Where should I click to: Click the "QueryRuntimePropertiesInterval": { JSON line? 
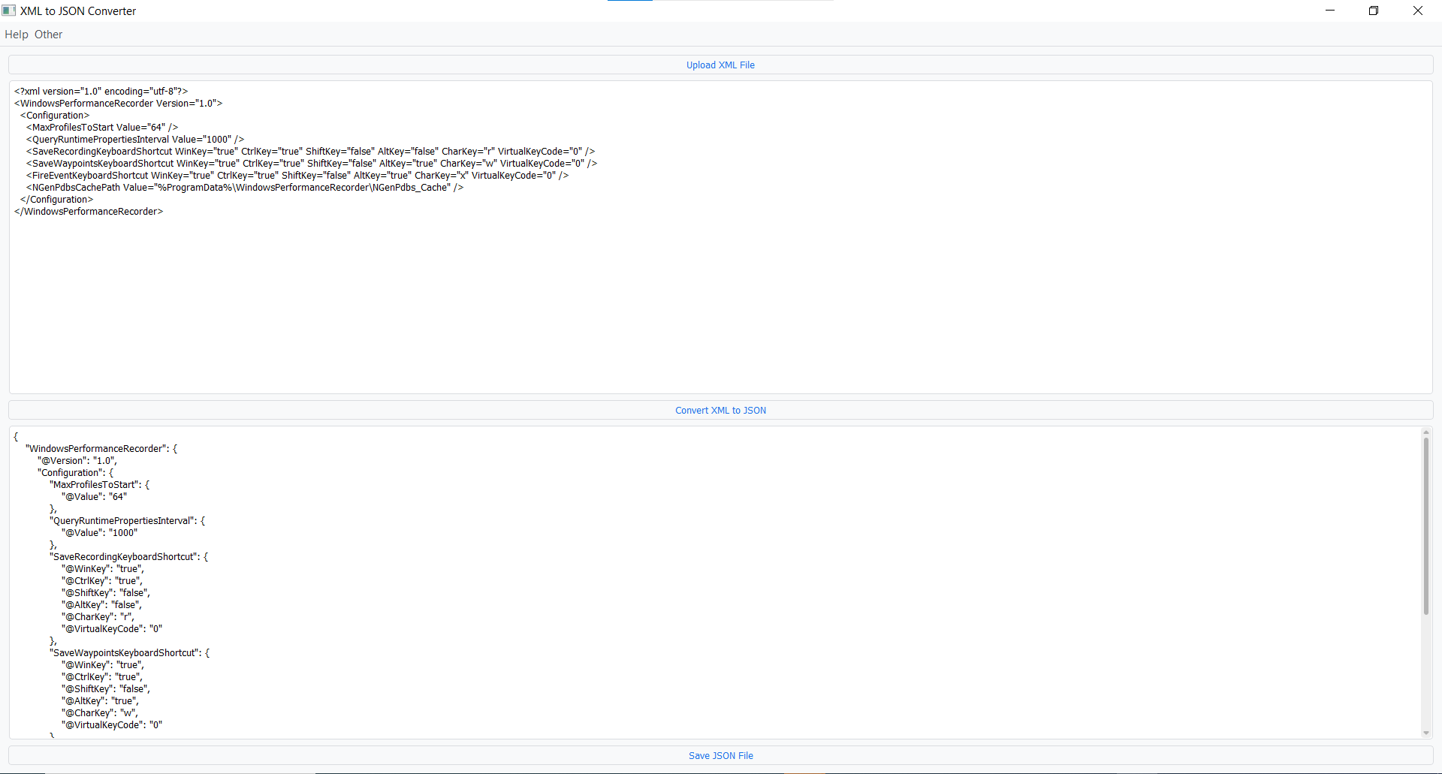pyautogui.click(x=128, y=521)
